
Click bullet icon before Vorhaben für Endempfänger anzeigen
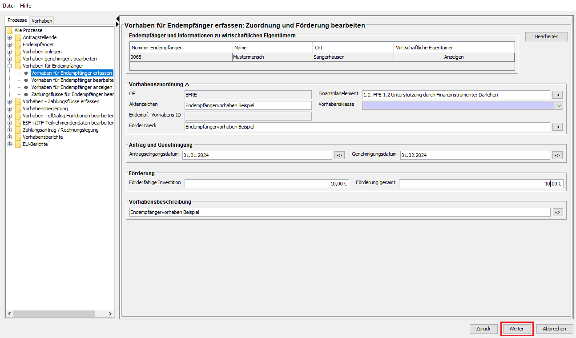point(26,87)
